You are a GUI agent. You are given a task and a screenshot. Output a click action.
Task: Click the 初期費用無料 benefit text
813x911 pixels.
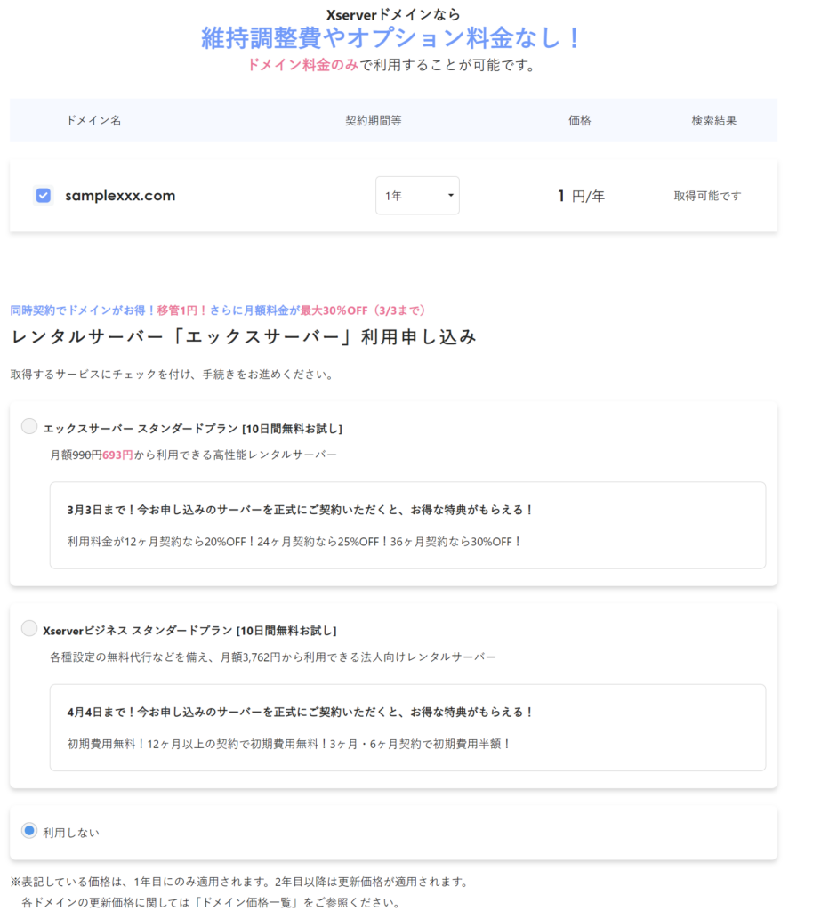coord(289,745)
